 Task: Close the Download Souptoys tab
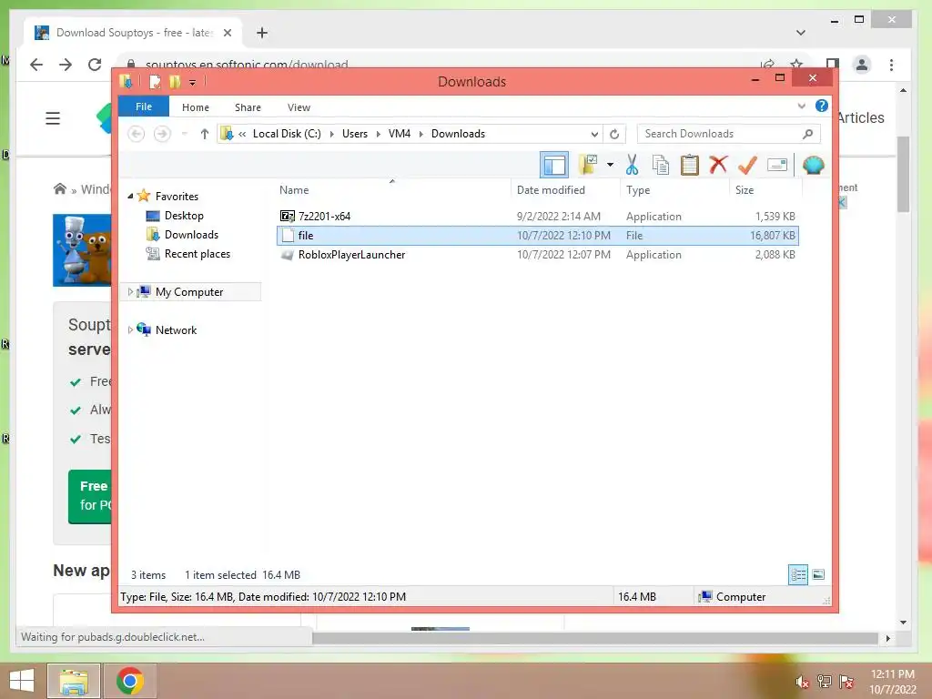coord(227,33)
